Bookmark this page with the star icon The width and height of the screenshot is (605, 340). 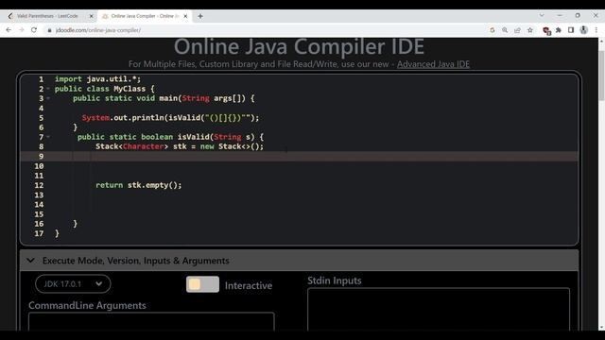click(x=530, y=30)
